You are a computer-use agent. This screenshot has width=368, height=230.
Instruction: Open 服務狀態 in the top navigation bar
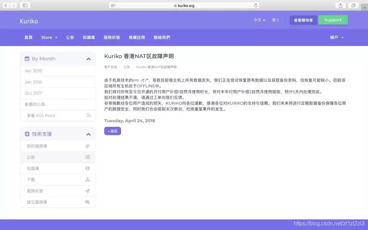point(112,37)
